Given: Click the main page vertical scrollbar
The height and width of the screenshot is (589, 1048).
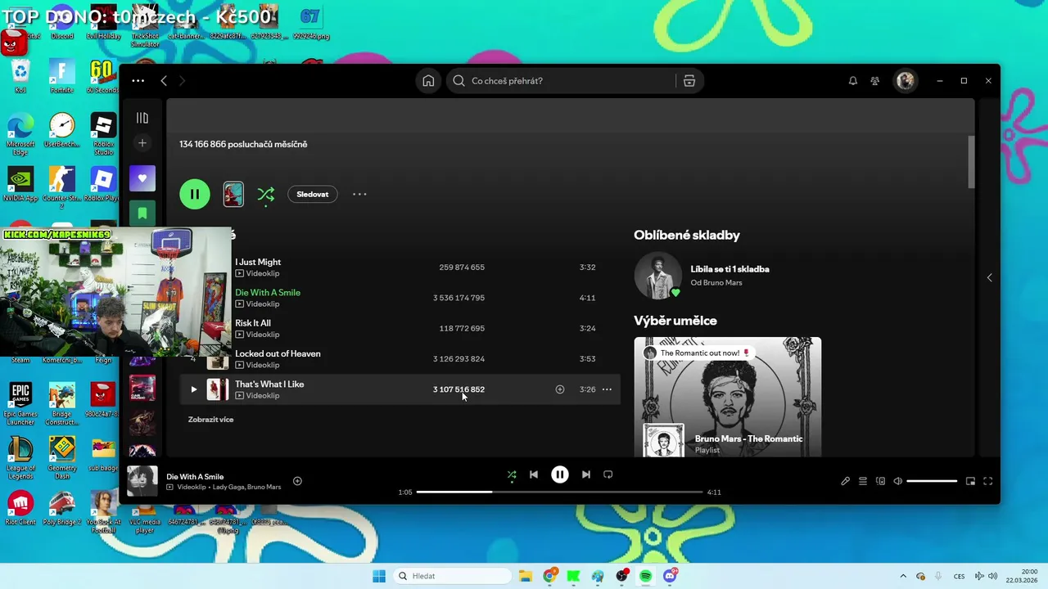Looking at the screenshot, I should pyautogui.click(x=972, y=162).
